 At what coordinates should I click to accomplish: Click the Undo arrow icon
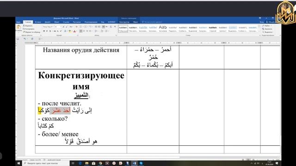[25, 39]
